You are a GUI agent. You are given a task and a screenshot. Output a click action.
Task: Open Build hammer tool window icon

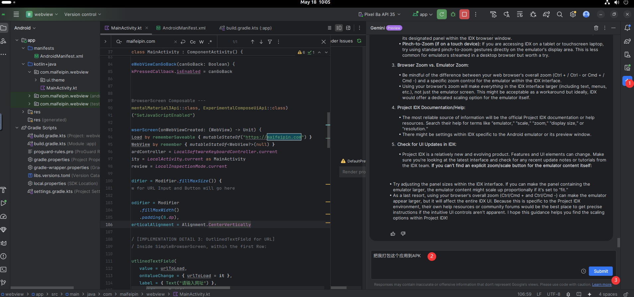click(x=4, y=190)
